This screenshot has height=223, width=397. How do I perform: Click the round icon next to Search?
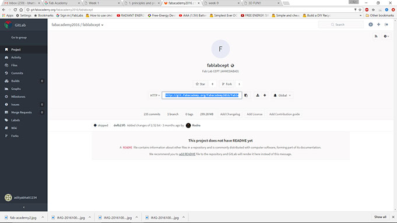371,24
